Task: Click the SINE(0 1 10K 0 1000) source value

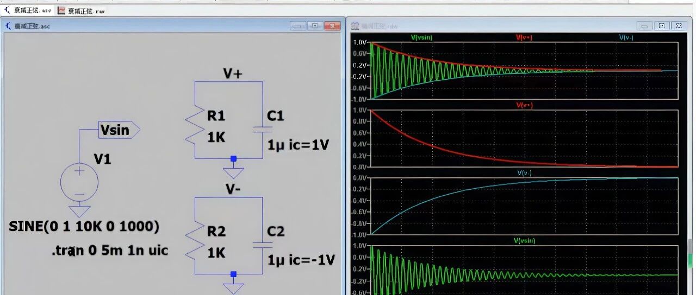Action: 84,227
